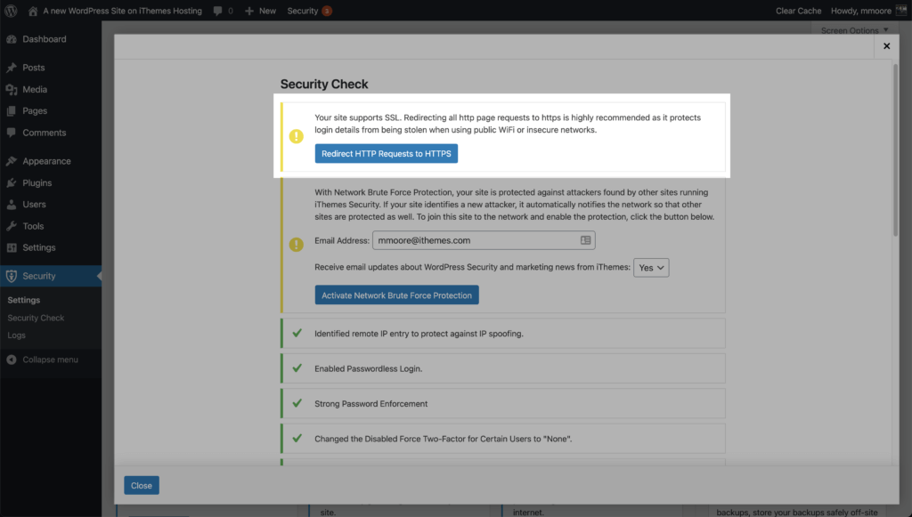Open site title 'A new WordPress Site' link
This screenshot has width=912, height=517.
(x=122, y=11)
